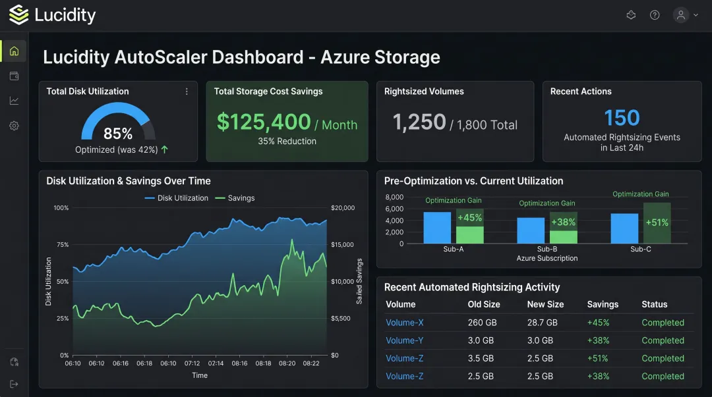Open Total Disk Utilization options menu
Image resolution: width=712 pixels, height=397 pixels.
(187, 92)
